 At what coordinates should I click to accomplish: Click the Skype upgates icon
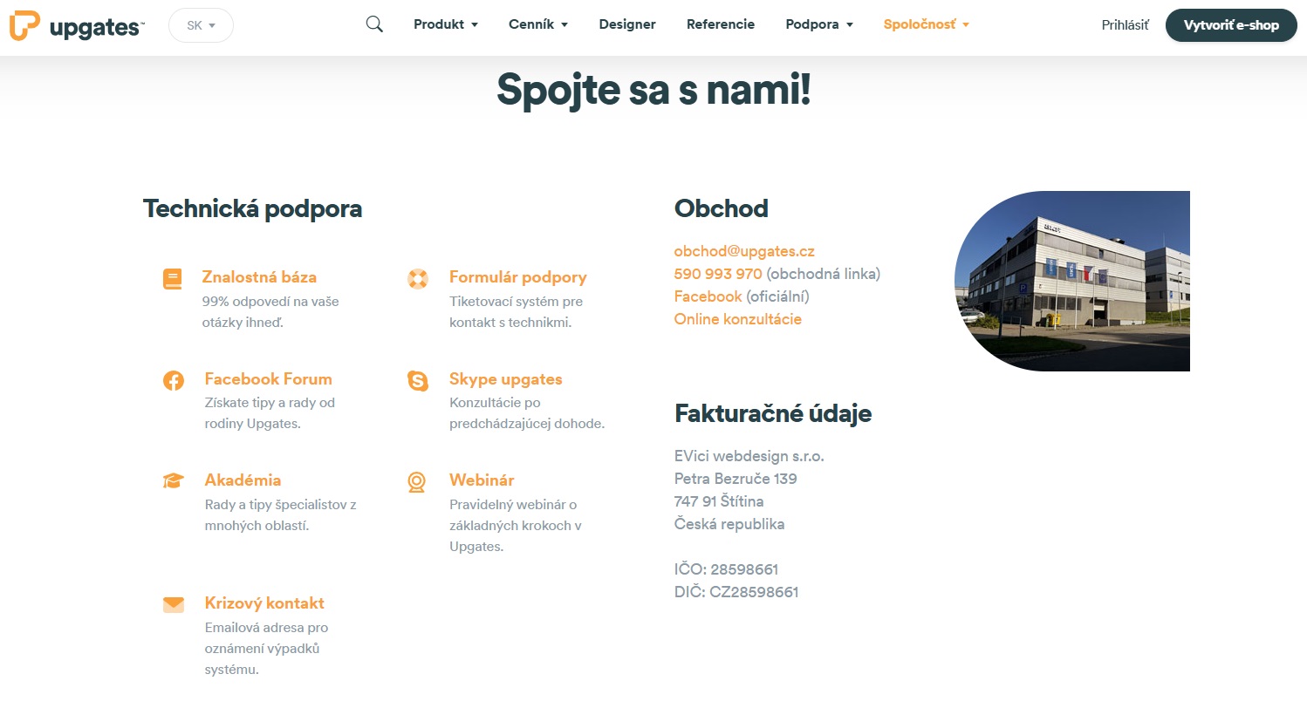pos(418,381)
